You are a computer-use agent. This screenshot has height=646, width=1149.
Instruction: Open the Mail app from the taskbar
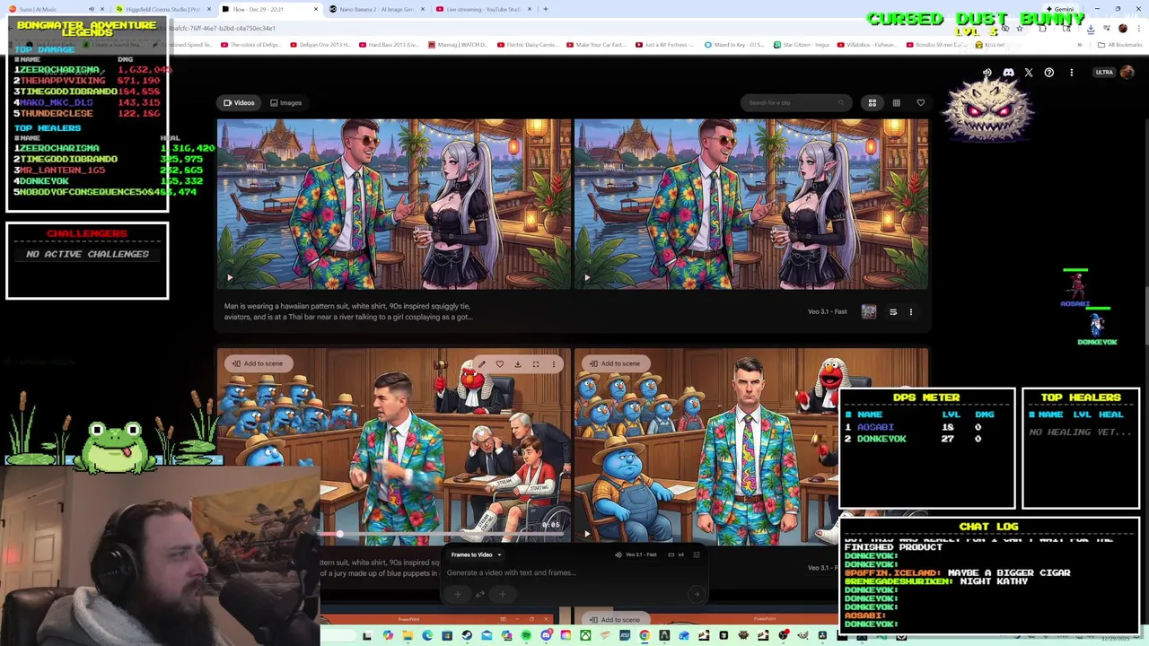click(x=487, y=635)
